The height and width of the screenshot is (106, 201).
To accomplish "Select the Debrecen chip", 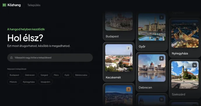I will click(x=30, y=75).
